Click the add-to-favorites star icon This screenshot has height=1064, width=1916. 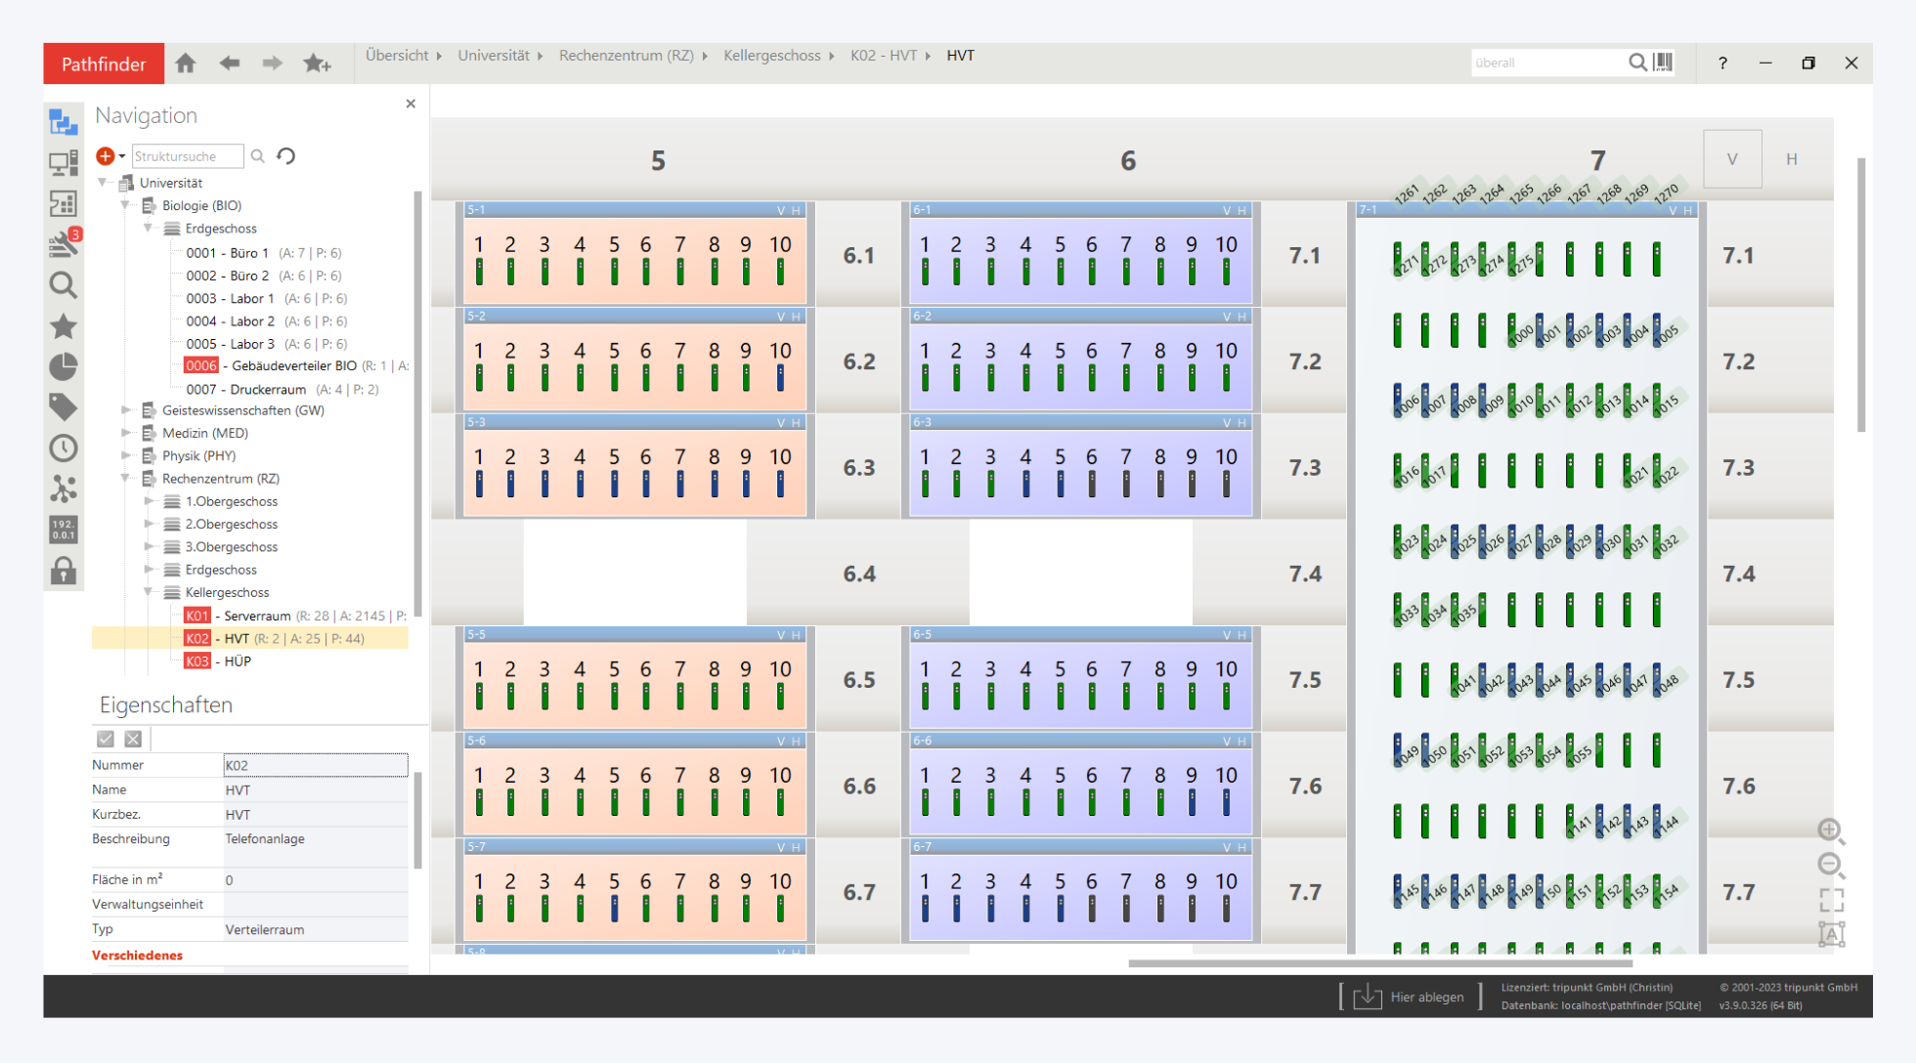[316, 64]
